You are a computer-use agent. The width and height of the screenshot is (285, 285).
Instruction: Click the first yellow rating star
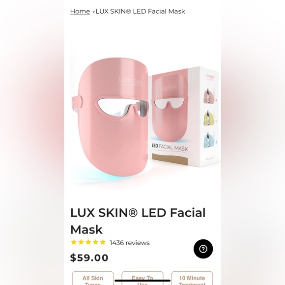click(74, 242)
